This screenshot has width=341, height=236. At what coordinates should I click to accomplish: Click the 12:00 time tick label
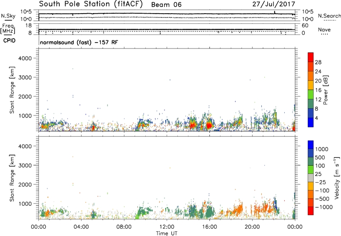[x=167, y=227]
